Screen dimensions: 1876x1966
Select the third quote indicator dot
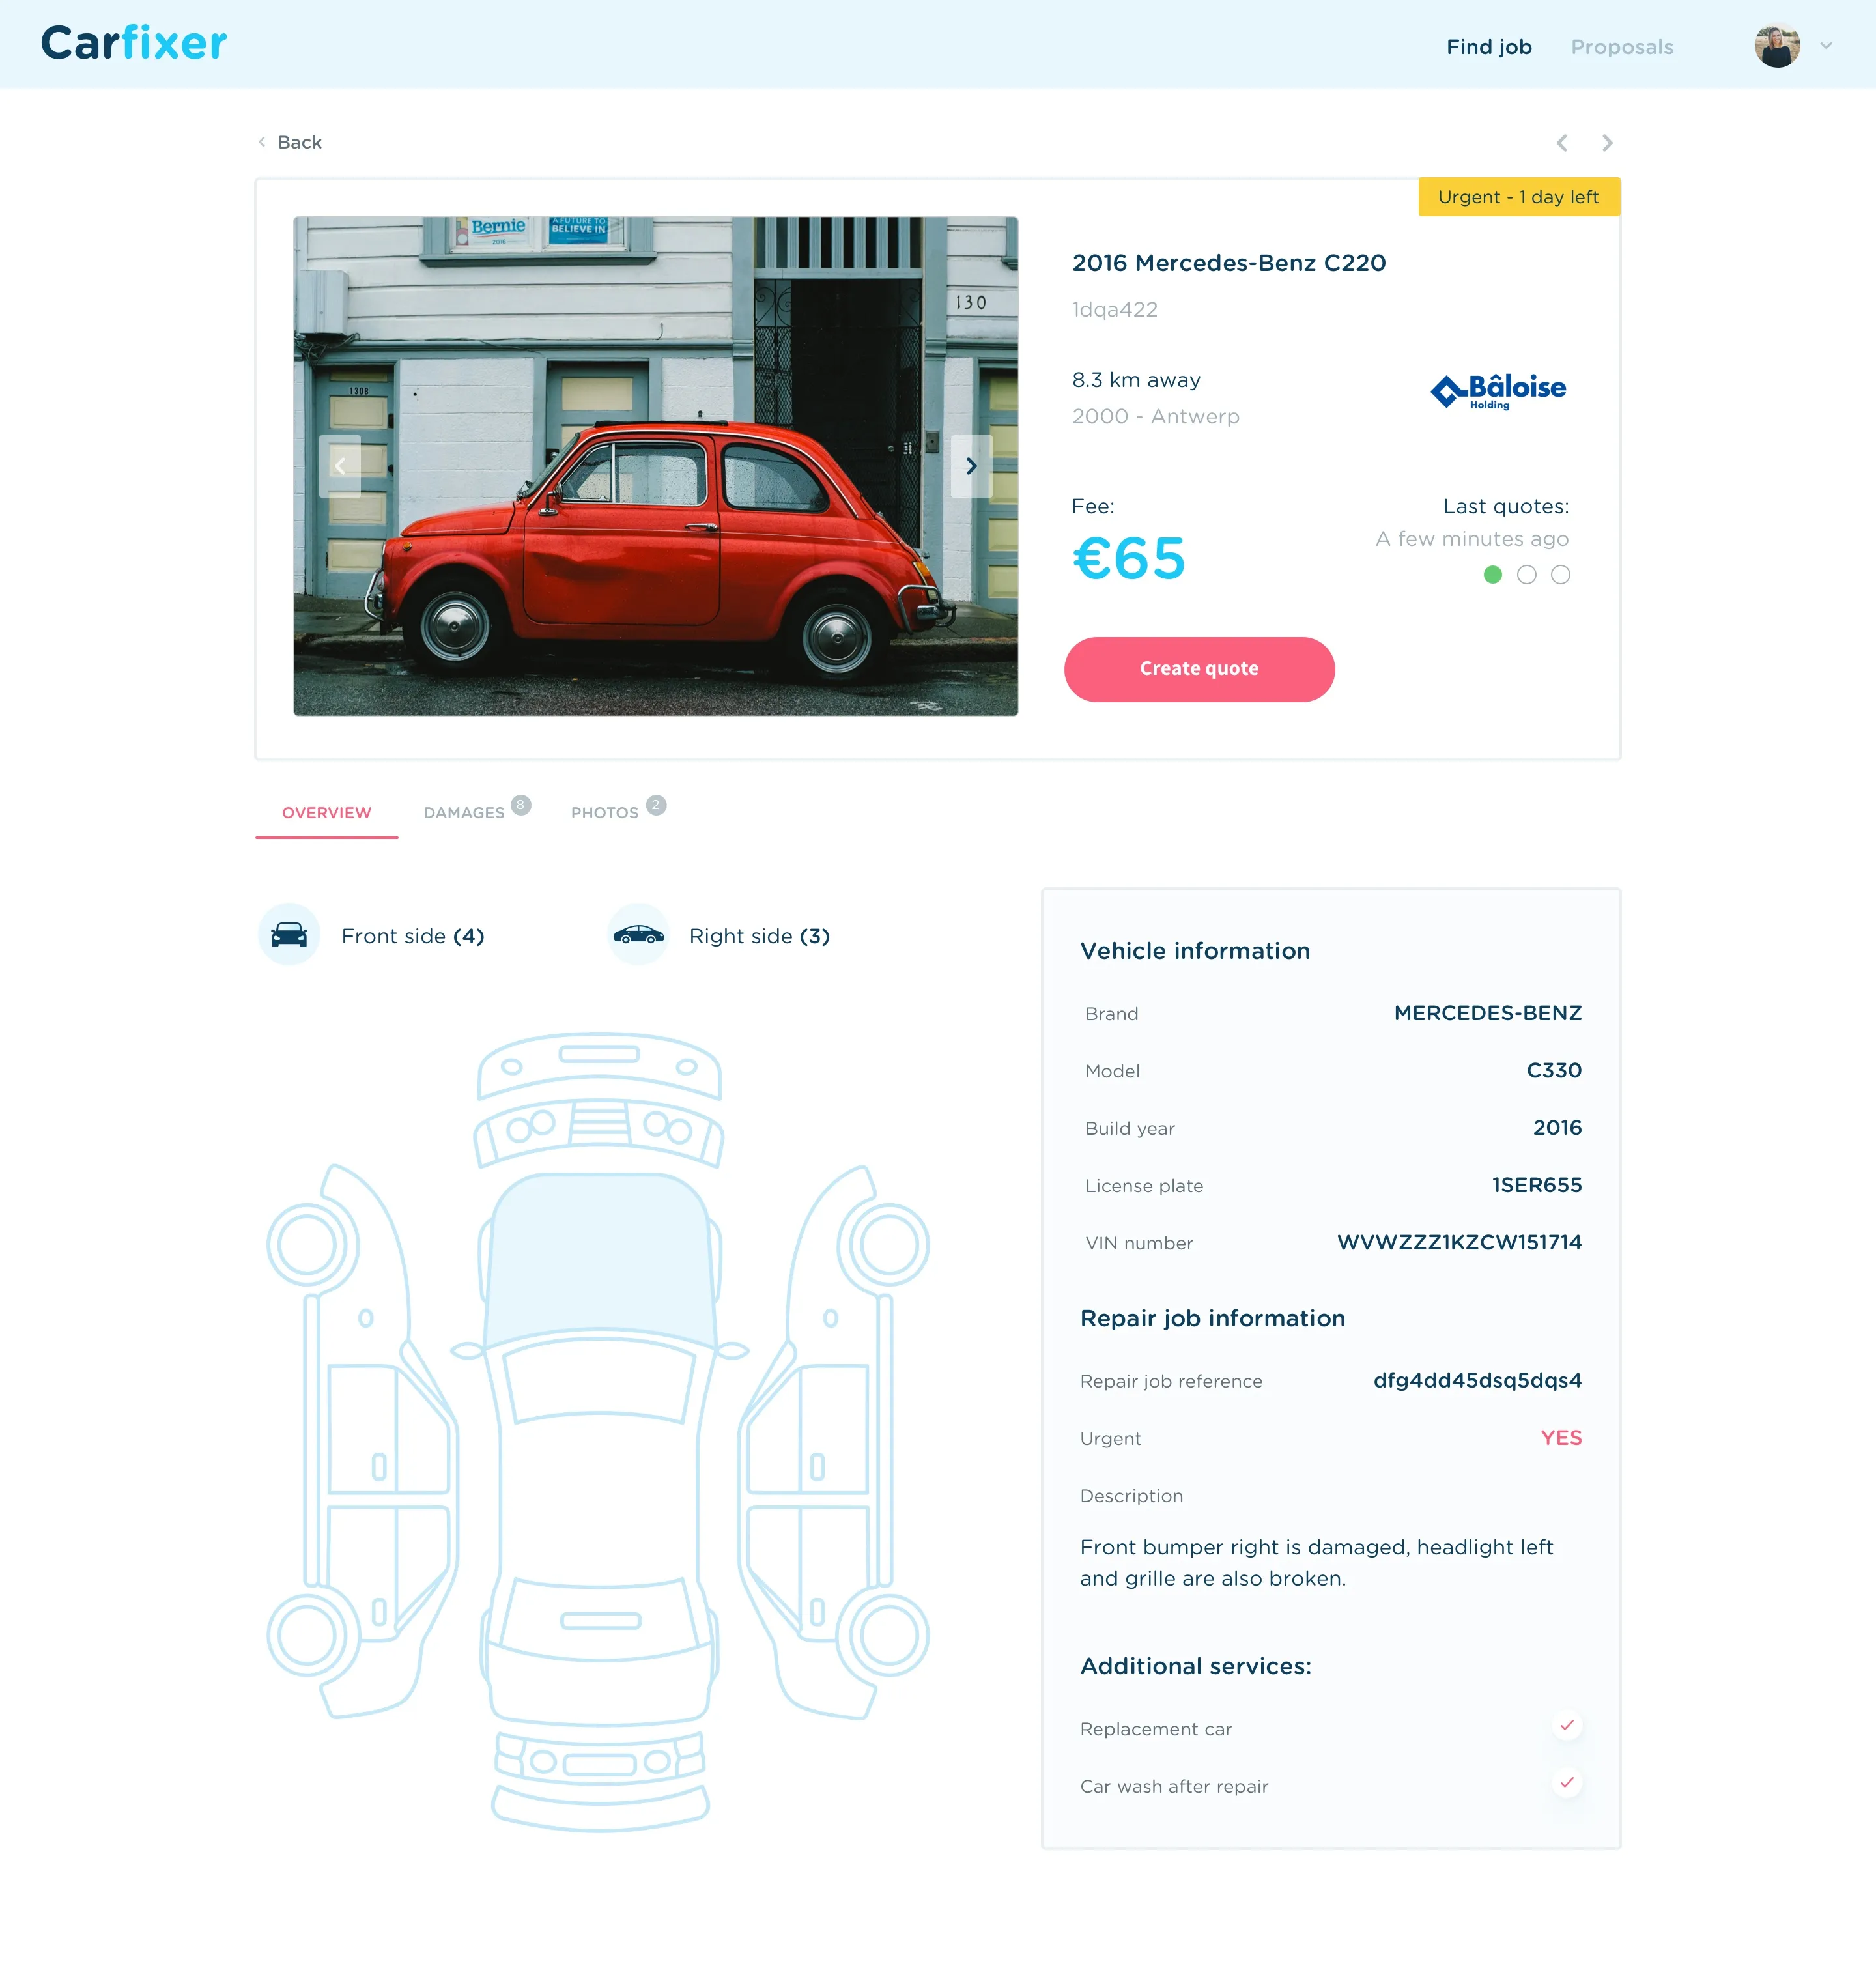click(1560, 575)
